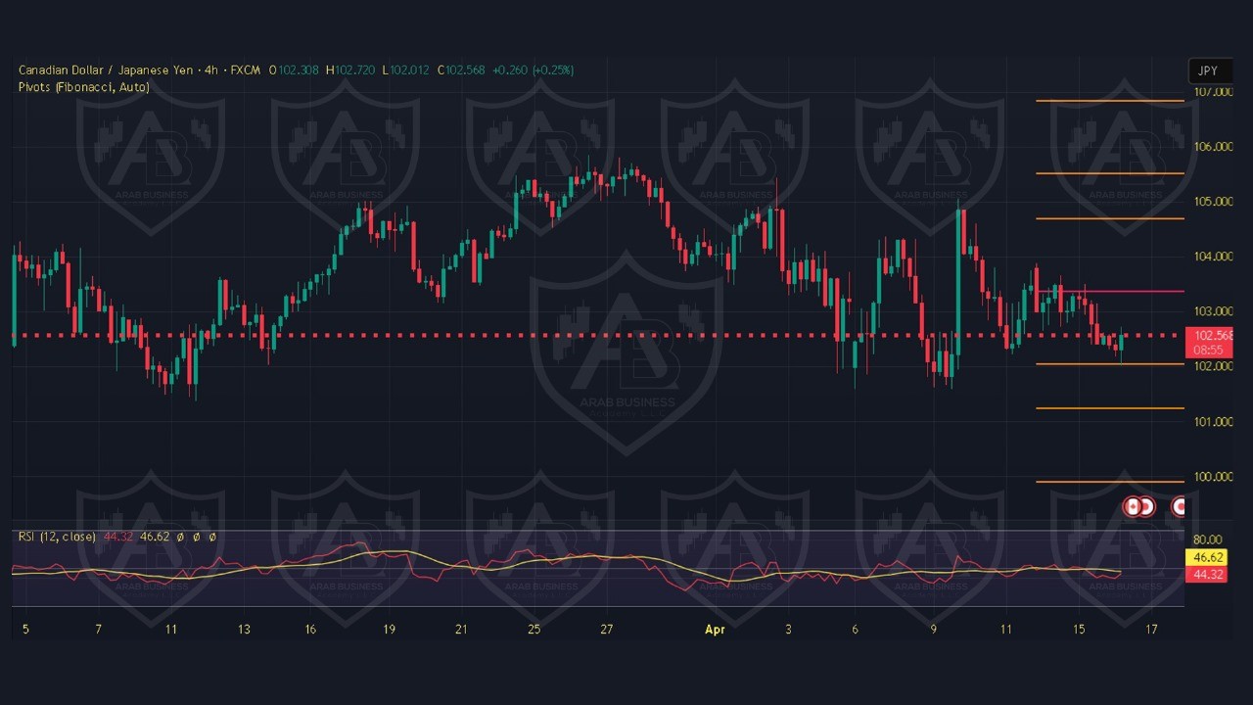The width and height of the screenshot is (1253, 705).
Task: Click the 80.00 RSI scale label
Action: (x=1208, y=540)
